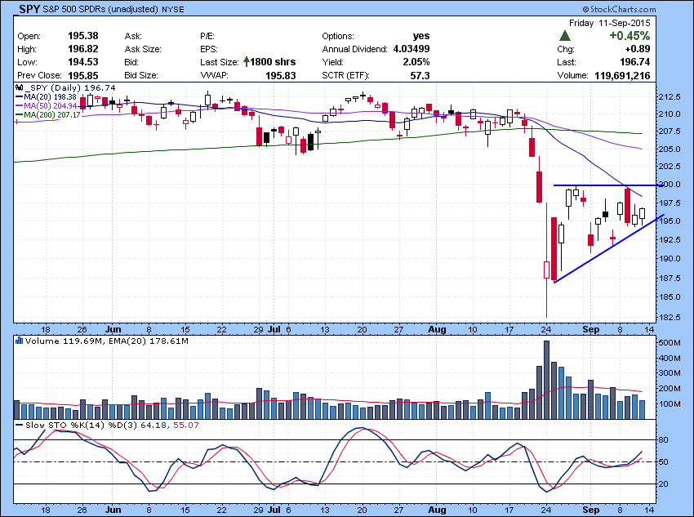This screenshot has height=517, width=694.
Task: Click the 'Aug' label on price chart axis
Action: 438,329
